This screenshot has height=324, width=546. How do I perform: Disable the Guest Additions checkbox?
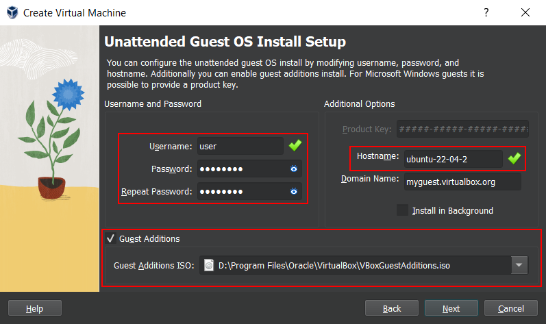[110, 238]
